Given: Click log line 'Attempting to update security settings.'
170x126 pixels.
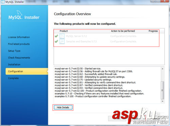Looking at the screenshot, I should [90, 77].
